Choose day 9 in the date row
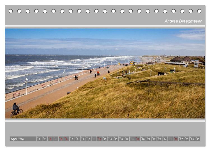Screen dimensions: 210x151 [x=83, y=139]
